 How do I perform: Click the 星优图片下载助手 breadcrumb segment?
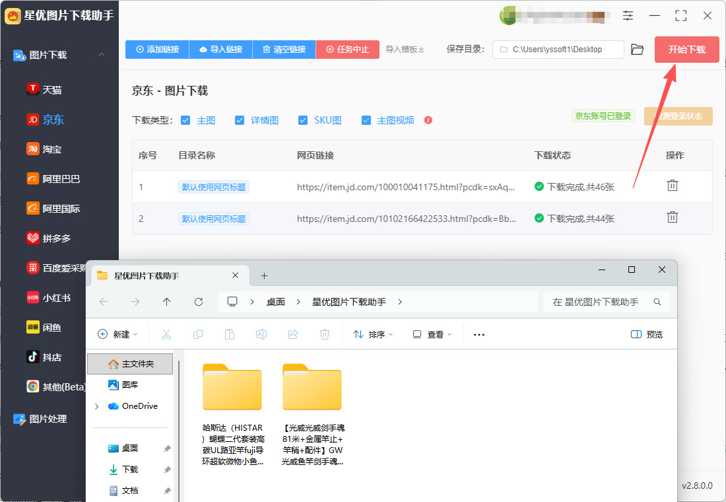coord(348,302)
